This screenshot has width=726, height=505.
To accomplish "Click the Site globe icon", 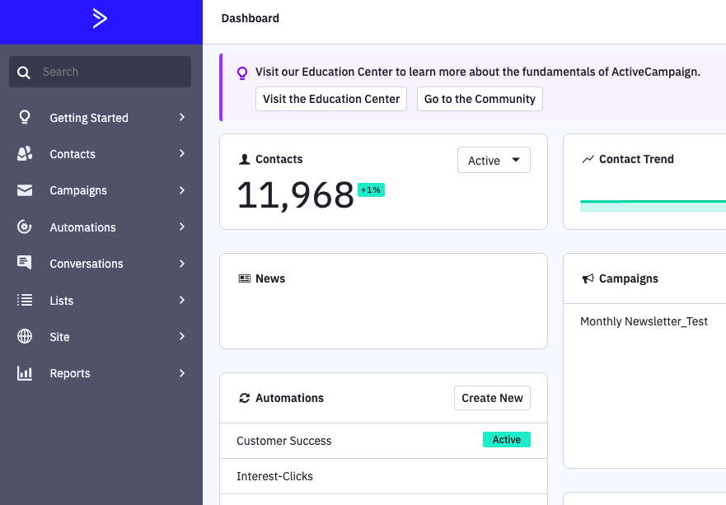I will tap(25, 337).
